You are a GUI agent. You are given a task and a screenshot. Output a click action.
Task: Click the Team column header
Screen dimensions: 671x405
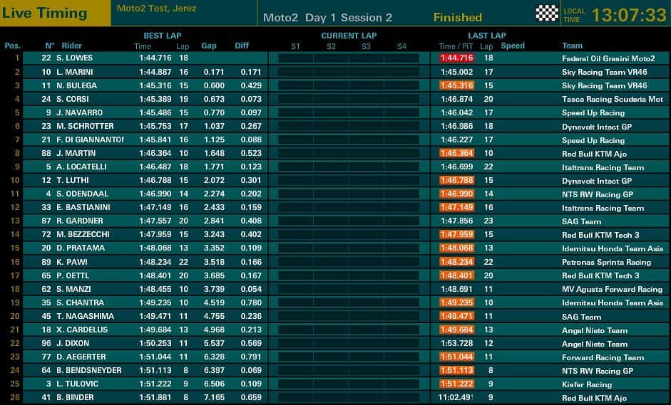(572, 46)
